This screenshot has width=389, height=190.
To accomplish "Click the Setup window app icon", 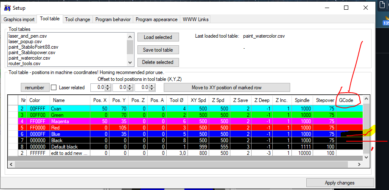I will coord(7,8).
